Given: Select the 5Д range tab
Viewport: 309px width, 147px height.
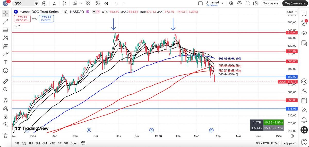Looking at the screenshot, I should (24, 143).
